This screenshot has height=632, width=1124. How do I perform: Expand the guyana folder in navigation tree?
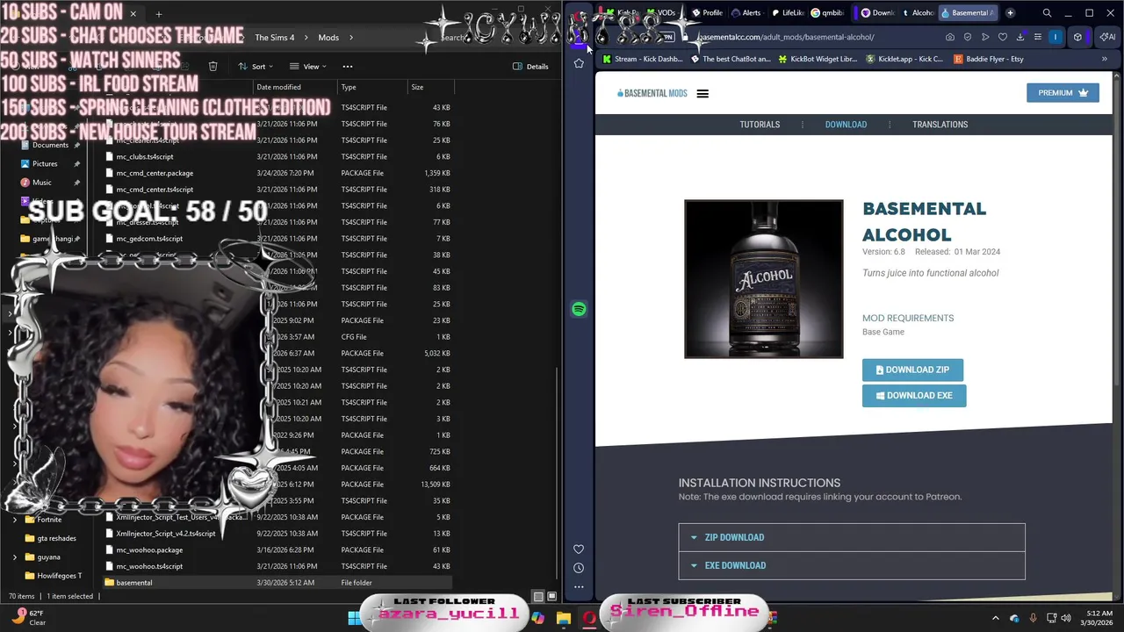click(15, 557)
